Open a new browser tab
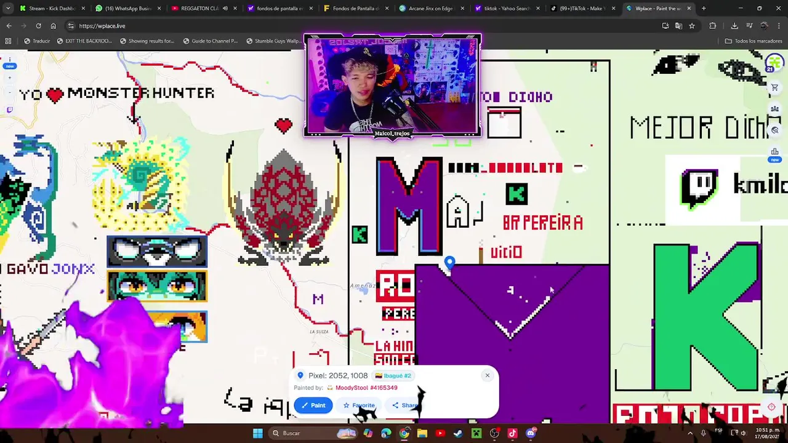 [704, 9]
